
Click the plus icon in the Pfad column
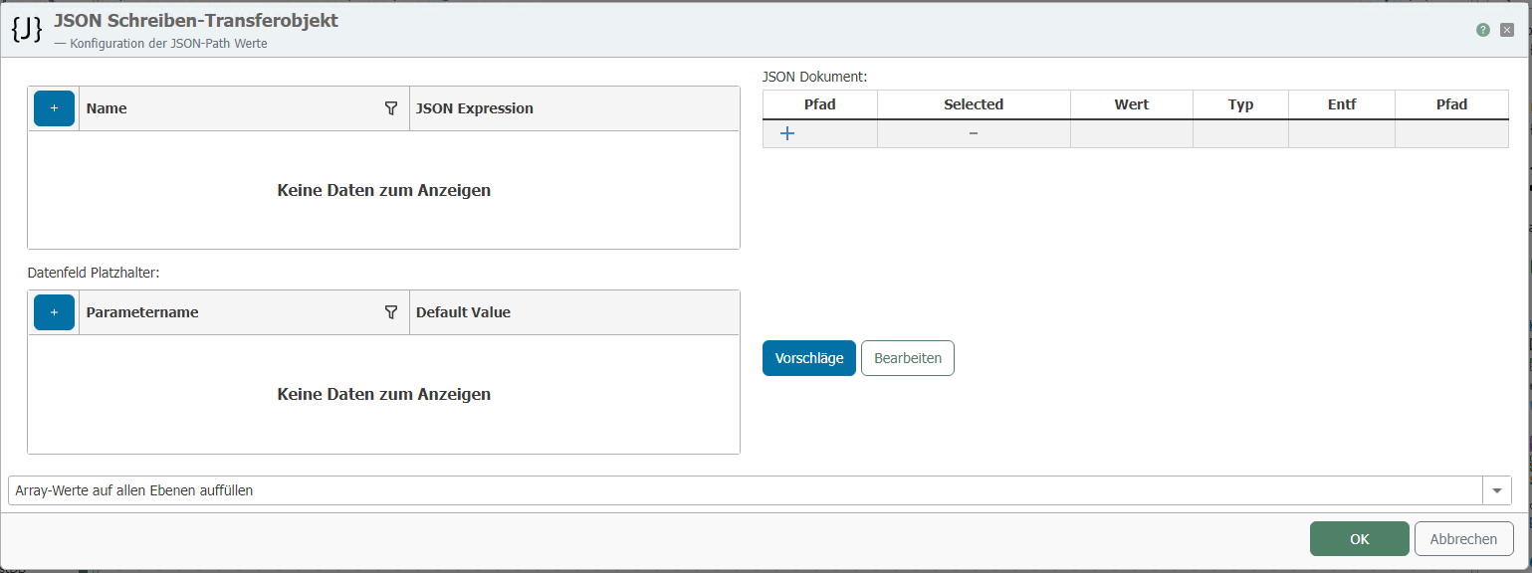tap(787, 132)
